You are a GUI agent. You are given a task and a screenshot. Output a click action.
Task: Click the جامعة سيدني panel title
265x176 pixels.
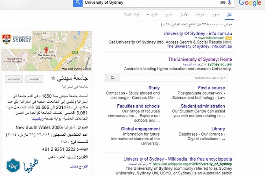[x=72, y=78]
